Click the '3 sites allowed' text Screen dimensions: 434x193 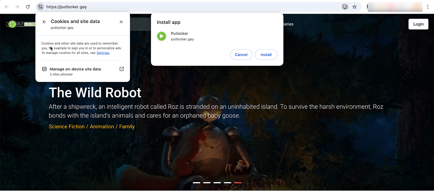point(61,74)
